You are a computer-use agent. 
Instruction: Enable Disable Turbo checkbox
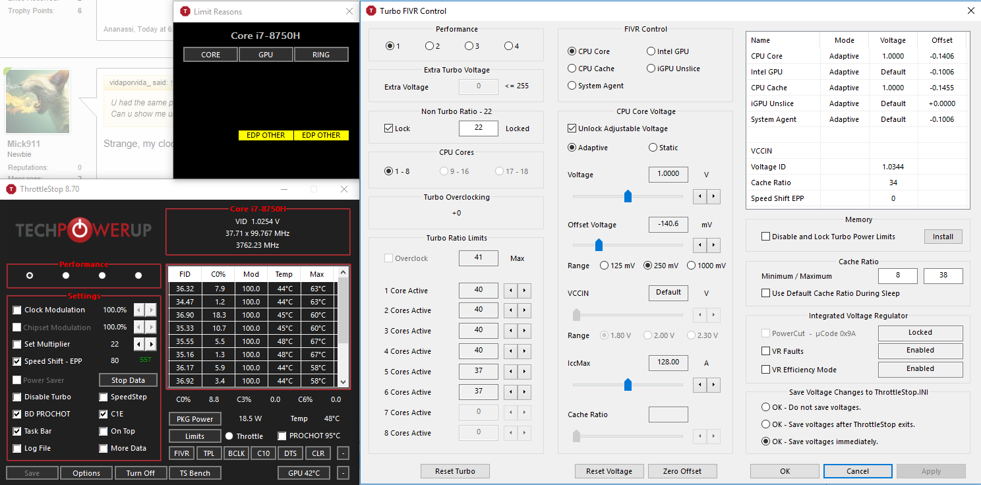(x=17, y=397)
